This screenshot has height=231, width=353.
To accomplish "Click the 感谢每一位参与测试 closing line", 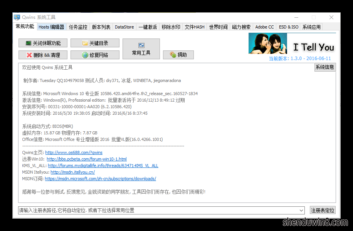I will pyautogui.click(x=114, y=192).
